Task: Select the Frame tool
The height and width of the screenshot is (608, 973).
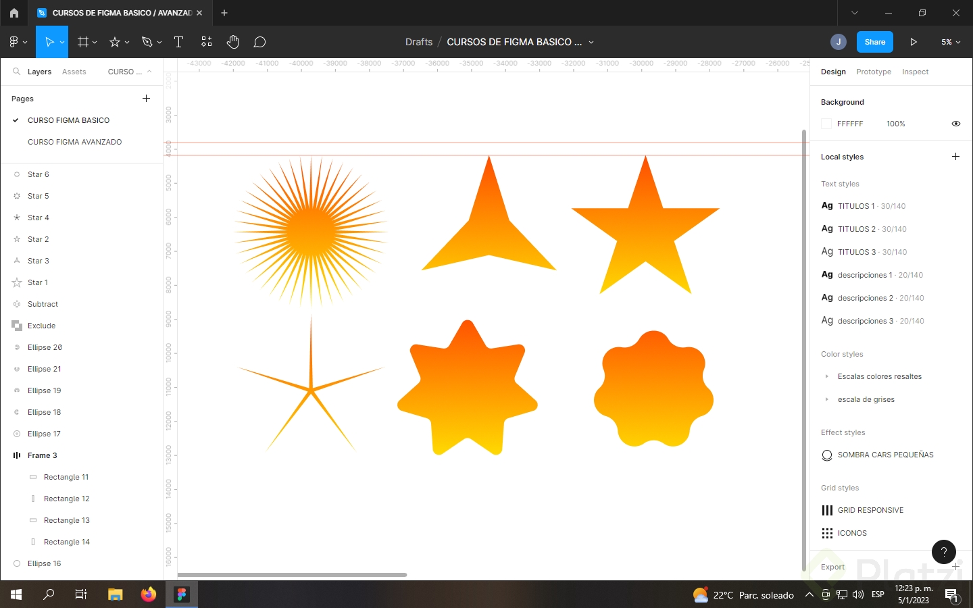Action: tap(82, 42)
